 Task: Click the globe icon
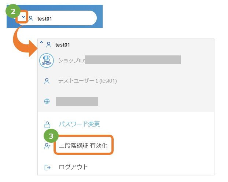click(47, 101)
